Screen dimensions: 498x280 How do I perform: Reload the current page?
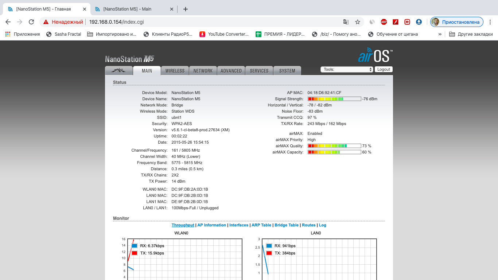pos(32,22)
